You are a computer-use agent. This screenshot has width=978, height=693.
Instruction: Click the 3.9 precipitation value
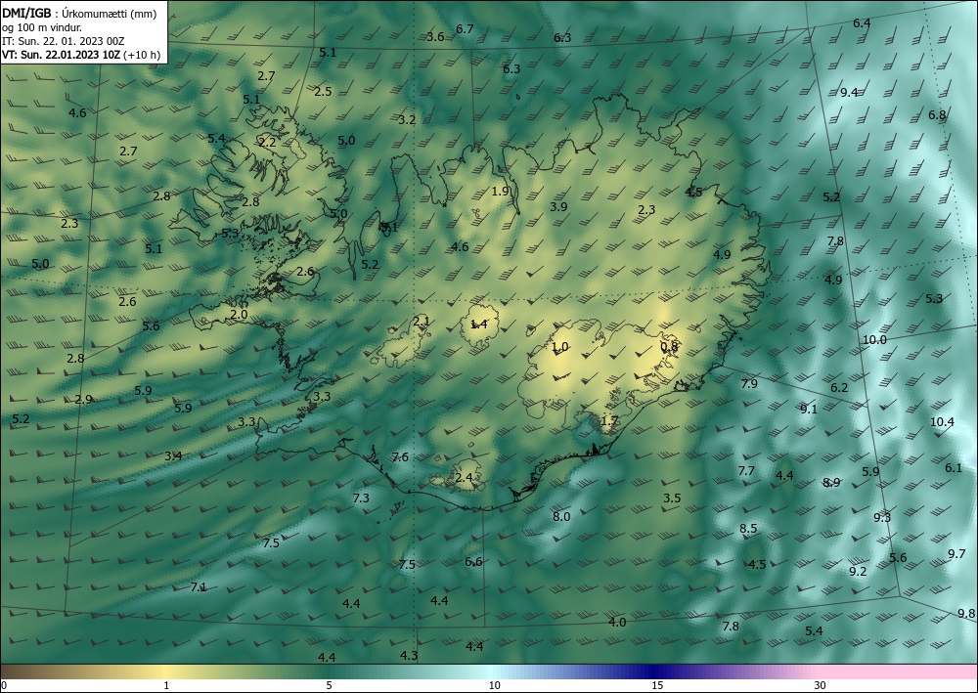pyautogui.click(x=558, y=206)
